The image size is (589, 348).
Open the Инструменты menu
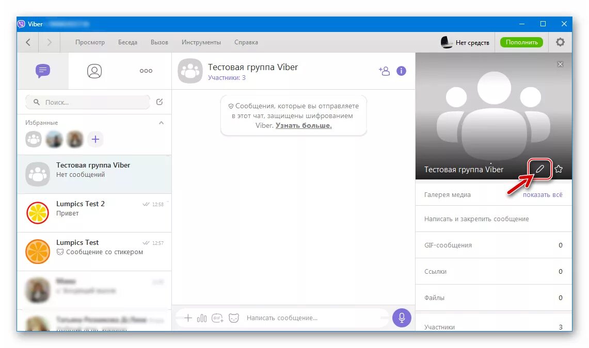pos(201,42)
